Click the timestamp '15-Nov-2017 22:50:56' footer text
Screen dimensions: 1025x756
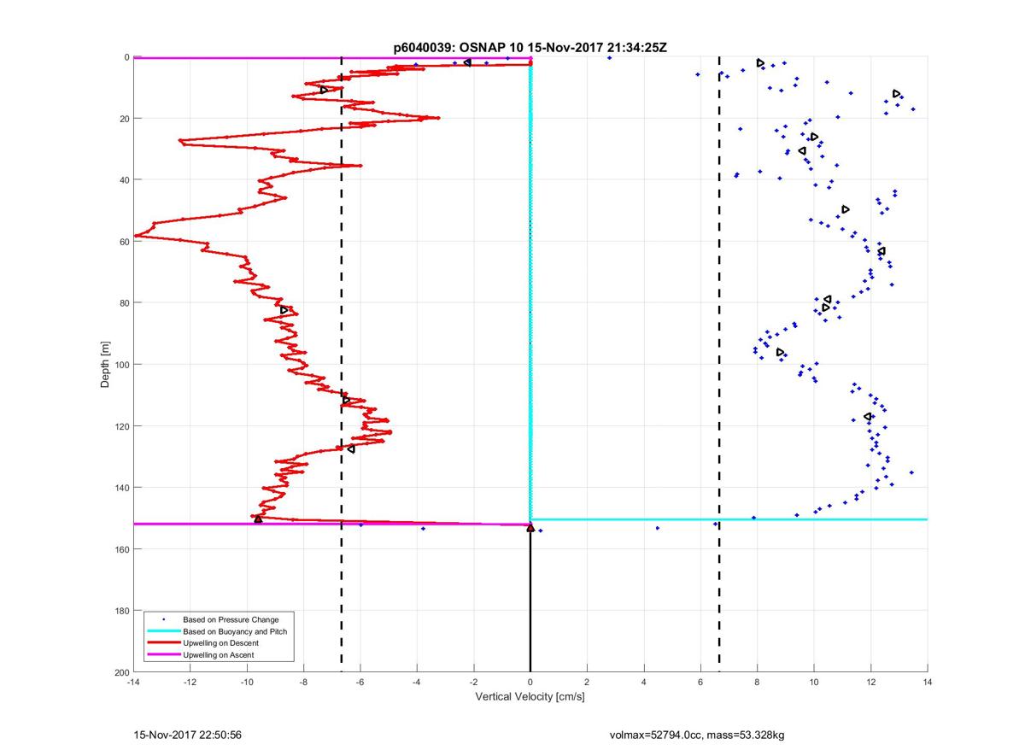[186, 734]
